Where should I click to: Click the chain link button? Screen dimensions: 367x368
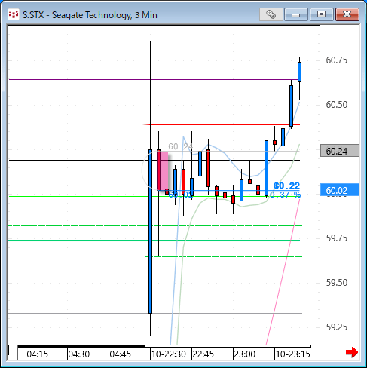point(271,14)
